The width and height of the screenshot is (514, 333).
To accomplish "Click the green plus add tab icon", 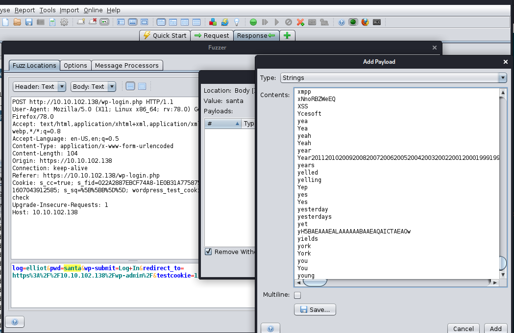I will click(287, 35).
